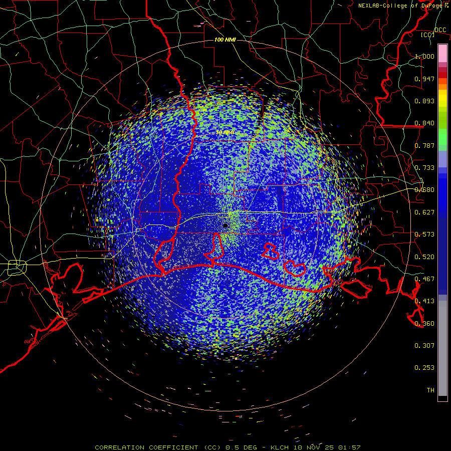Click the NEXLAB-College of DuPage title text

pyautogui.click(x=403, y=6)
